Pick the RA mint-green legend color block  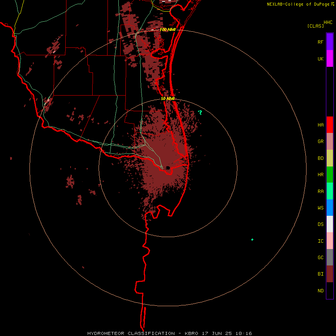coord(330,191)
